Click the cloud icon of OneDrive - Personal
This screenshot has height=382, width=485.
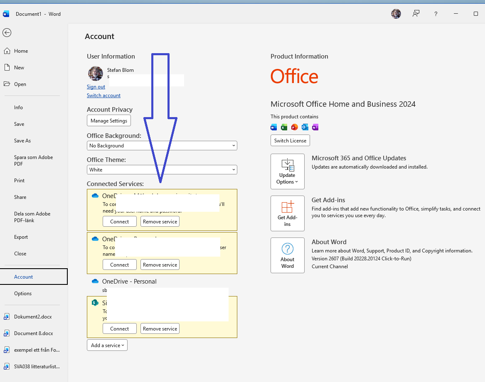(95, 281)
